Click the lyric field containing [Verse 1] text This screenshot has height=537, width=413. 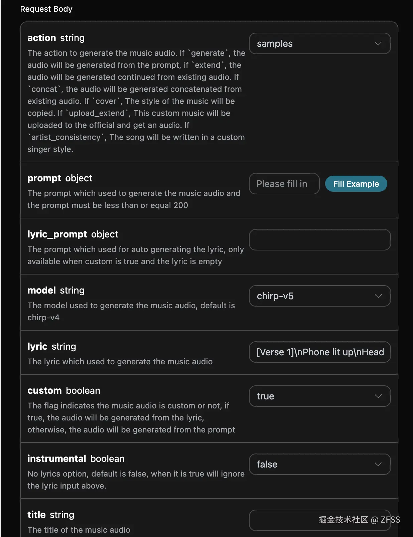[x=320, y=352]
